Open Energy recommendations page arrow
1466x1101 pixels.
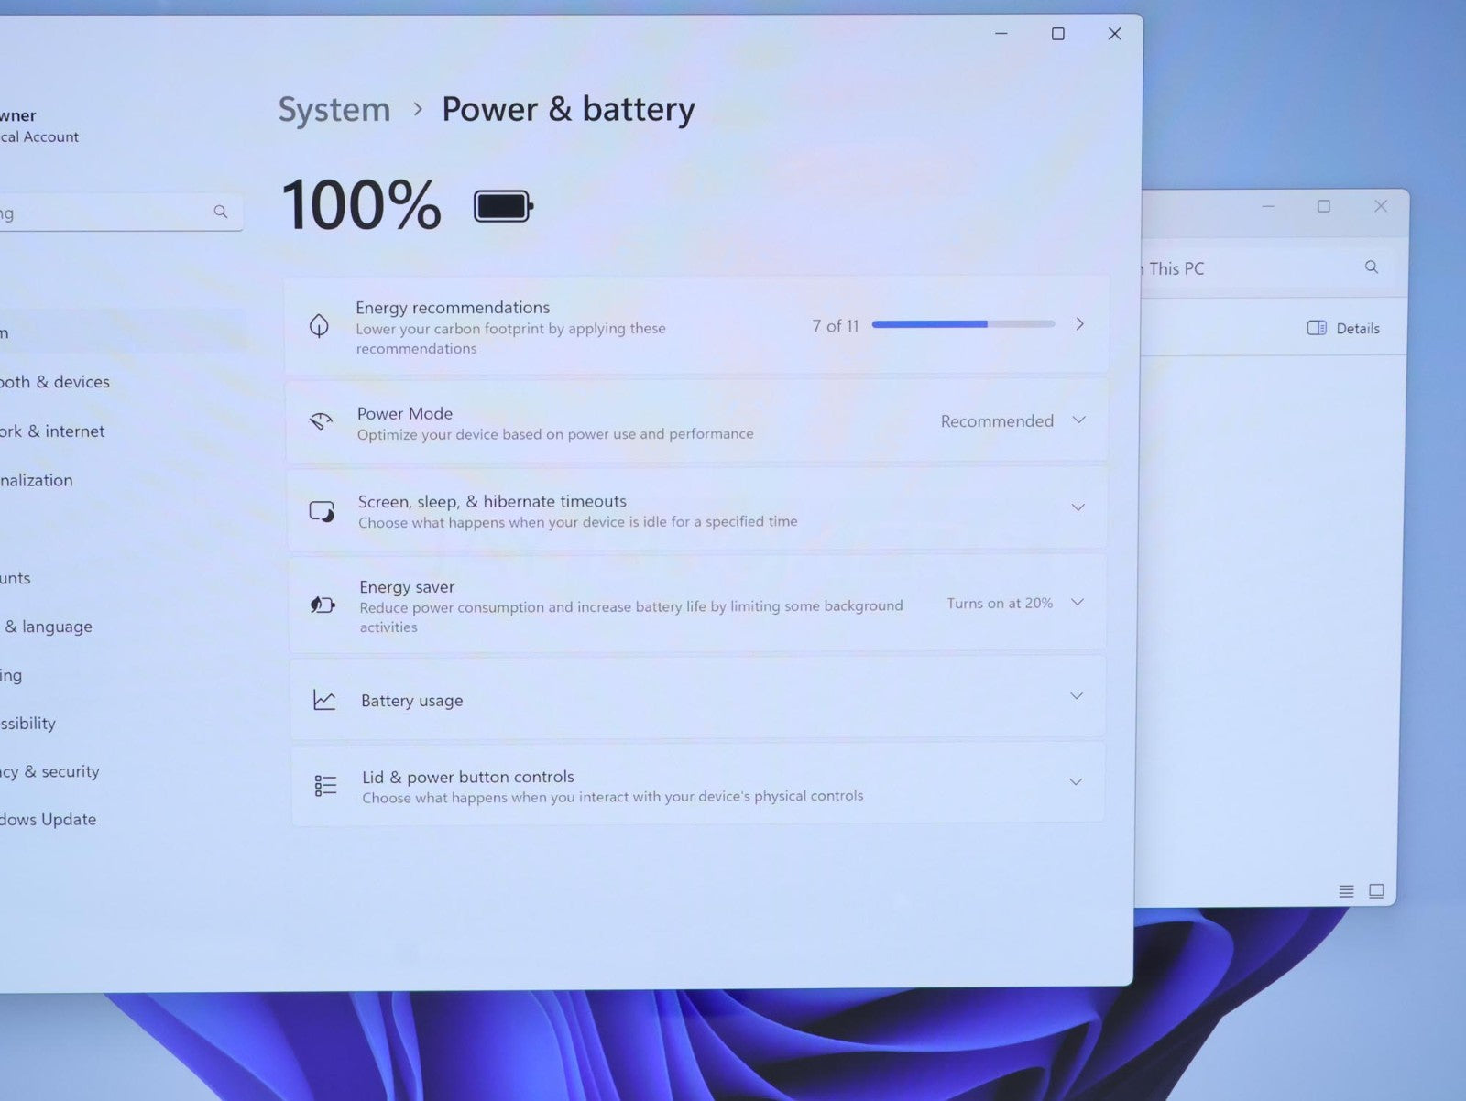pos(1080,324)
